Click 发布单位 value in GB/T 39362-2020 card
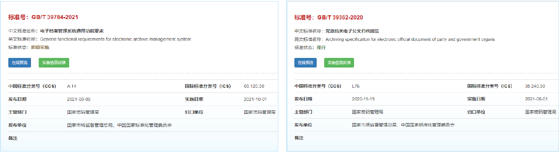 coord(403,125)
